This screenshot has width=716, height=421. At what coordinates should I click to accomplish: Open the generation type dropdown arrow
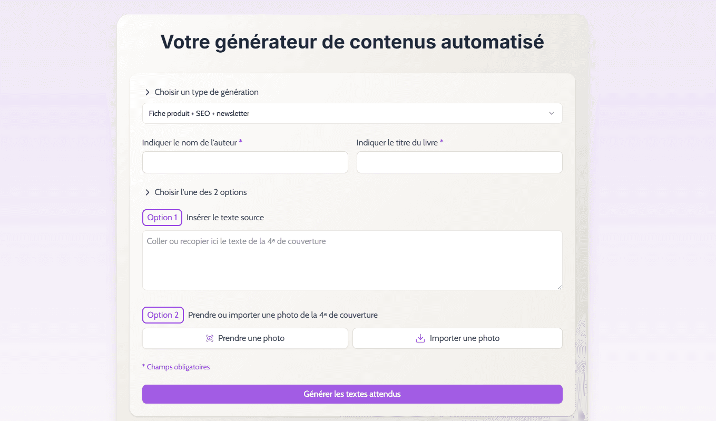coord(551,113)
